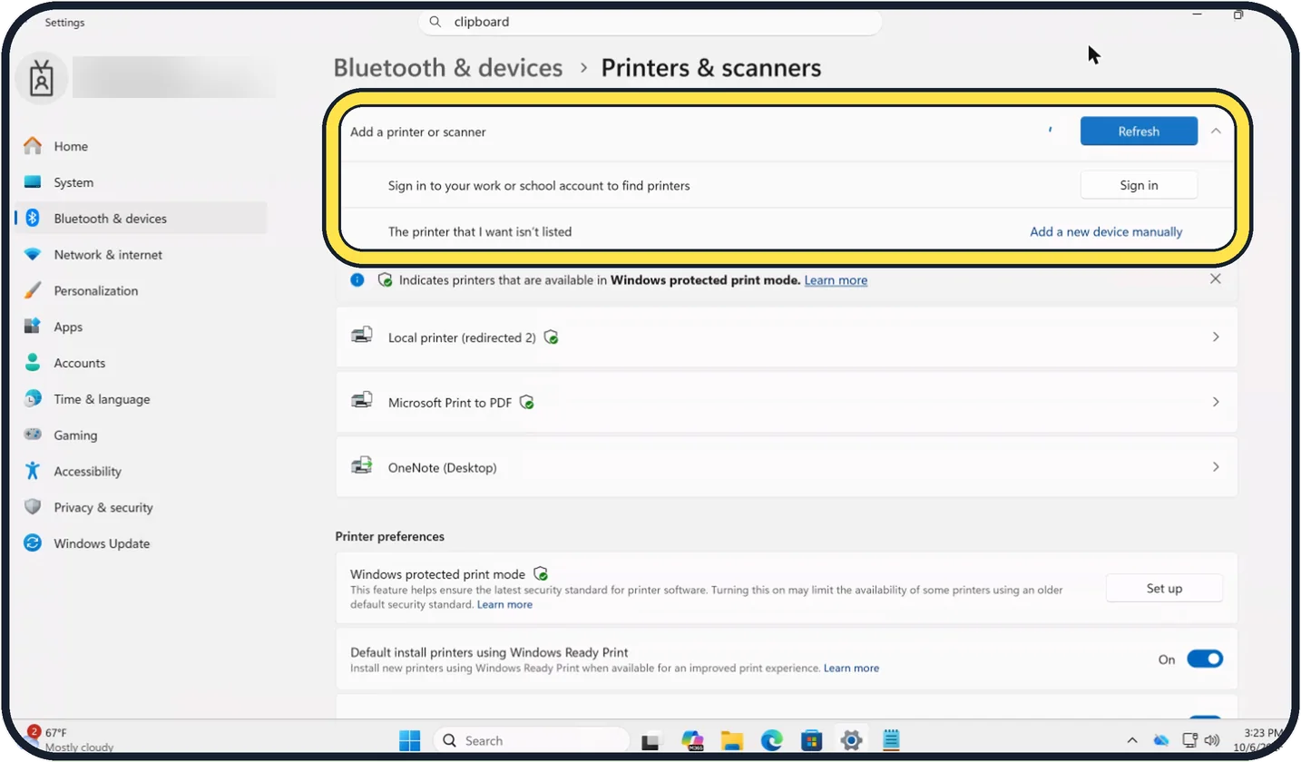Open OneNote (Desktop) printer via its chevron

click(1216, 467)
